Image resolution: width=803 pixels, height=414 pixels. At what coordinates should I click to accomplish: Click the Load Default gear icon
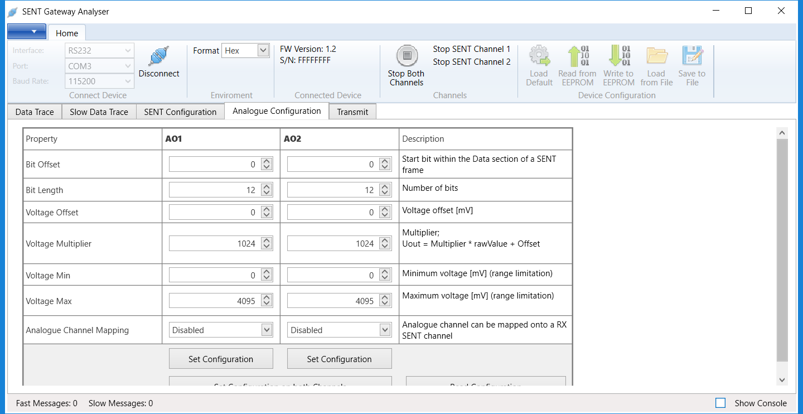pos(539,56)
